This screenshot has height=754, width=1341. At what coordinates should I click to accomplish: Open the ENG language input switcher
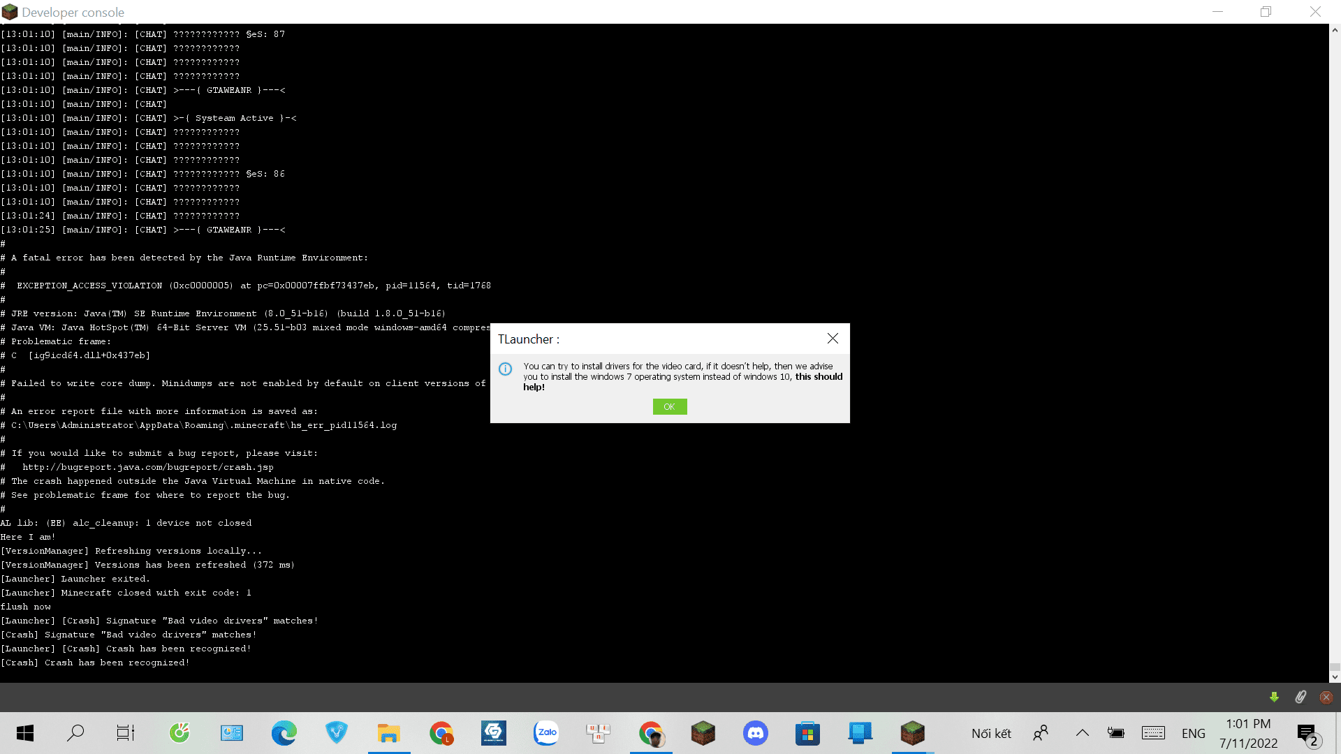pyautogui.click(x=1193, y=733)
